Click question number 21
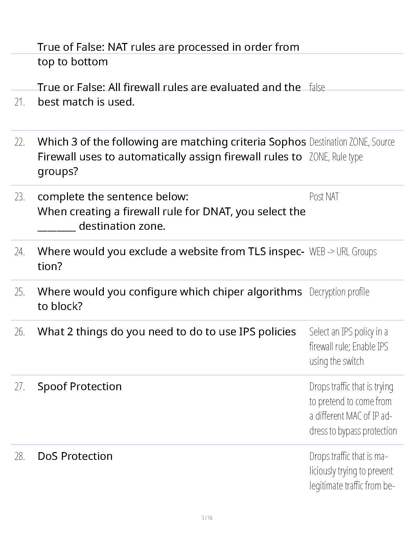Screen dimensions: 414x536 click(x=20, y=102)
